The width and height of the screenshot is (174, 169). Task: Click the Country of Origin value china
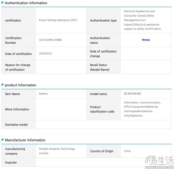127,151
